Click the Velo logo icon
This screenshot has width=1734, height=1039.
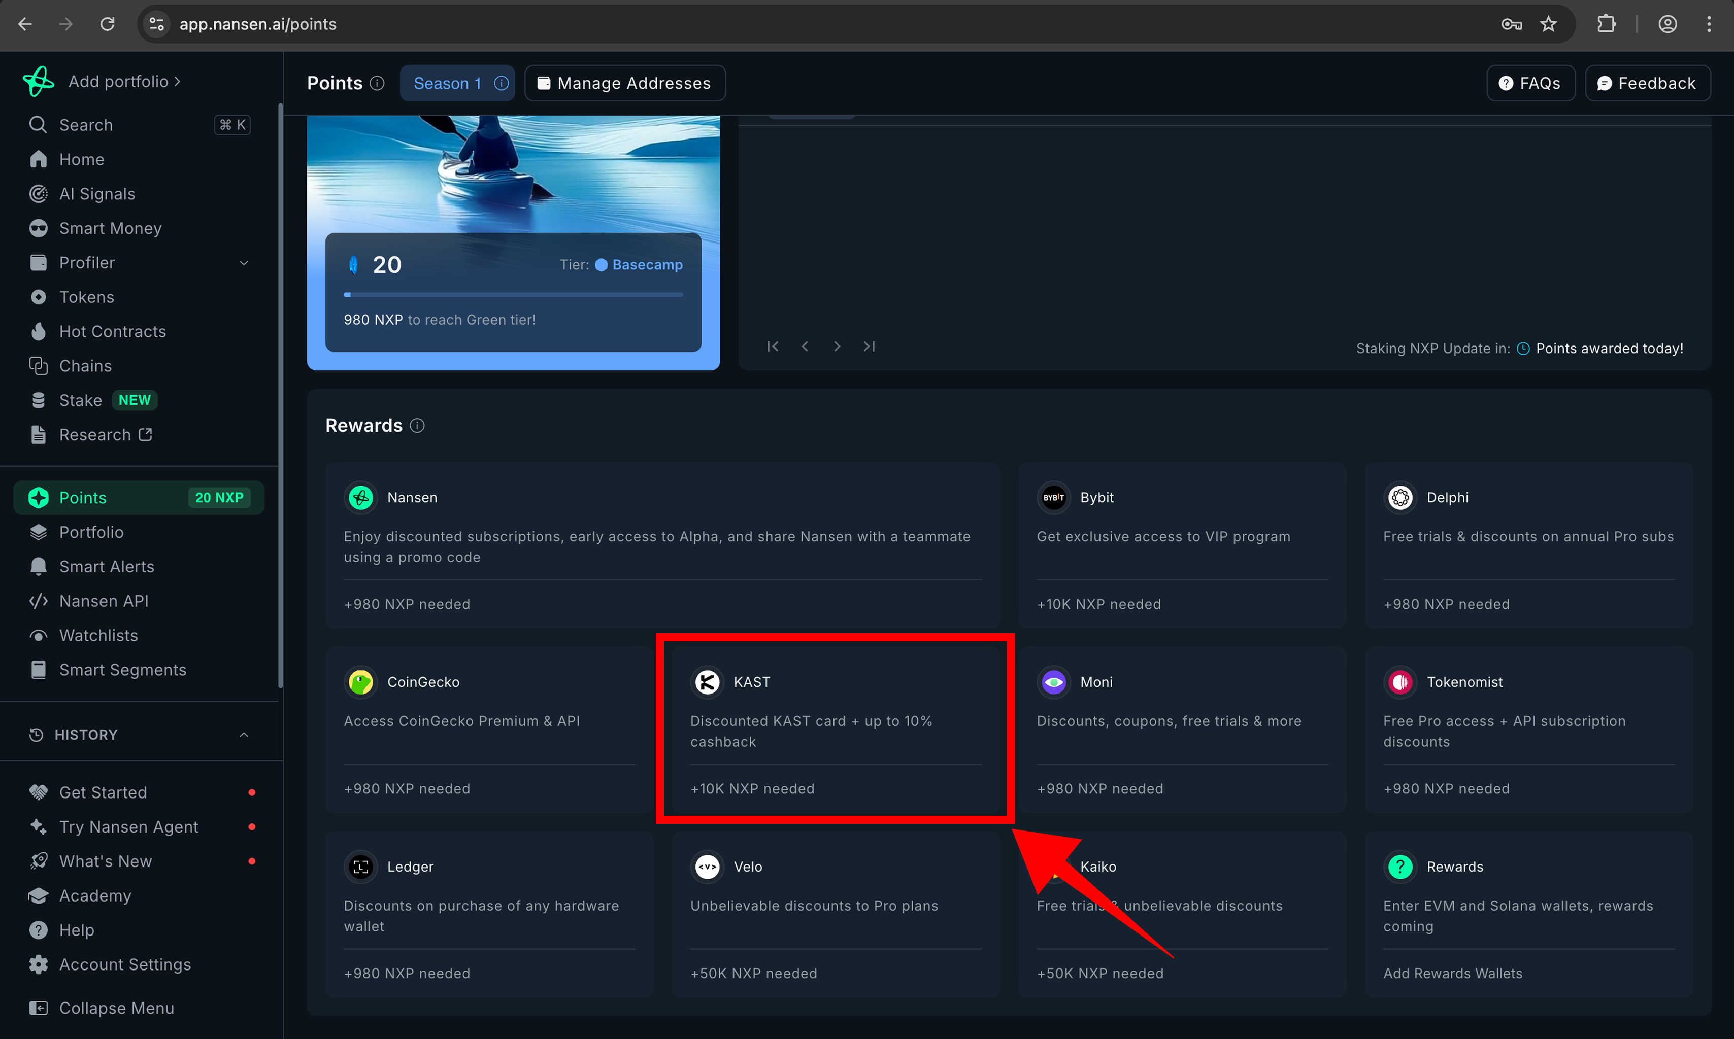[x=707, y=866]
